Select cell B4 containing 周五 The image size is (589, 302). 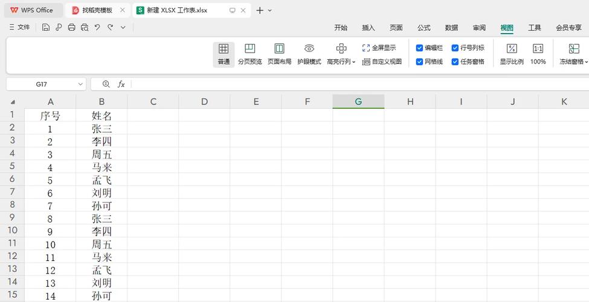[x=102, y=153]
